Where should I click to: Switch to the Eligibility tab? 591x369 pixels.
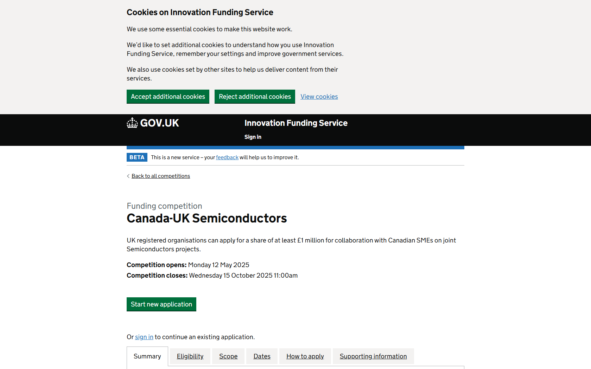coord(190,356)
